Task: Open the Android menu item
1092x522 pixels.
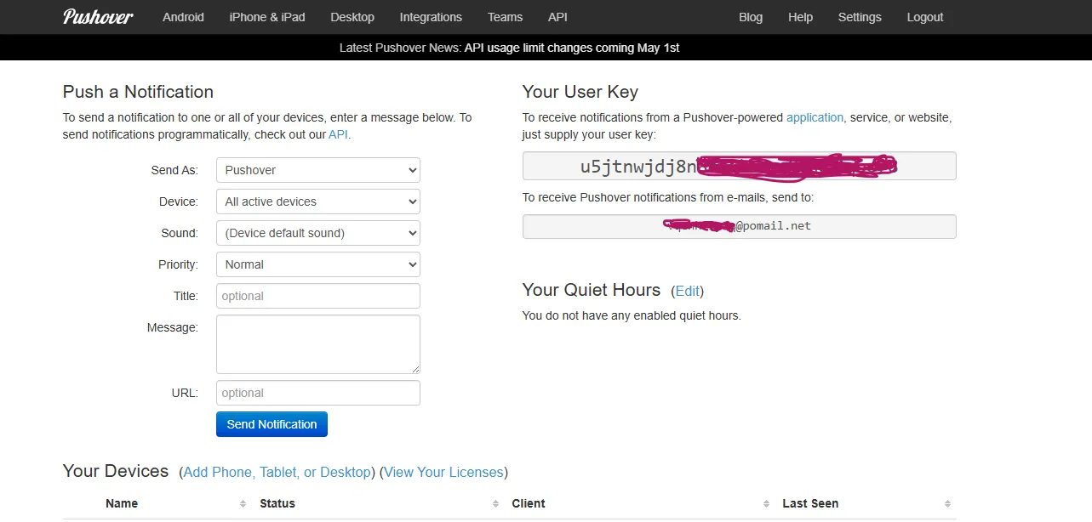Action: pyautogui.click(x=184, y=17)
